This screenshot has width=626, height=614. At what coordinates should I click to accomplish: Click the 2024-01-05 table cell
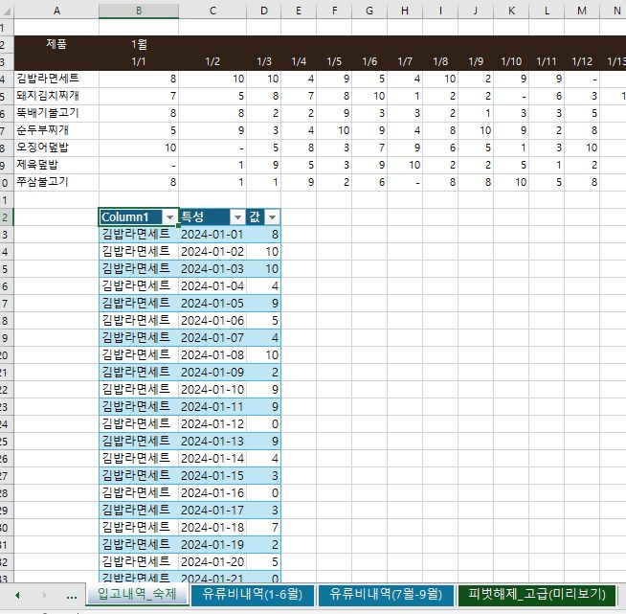coord(212,304)
